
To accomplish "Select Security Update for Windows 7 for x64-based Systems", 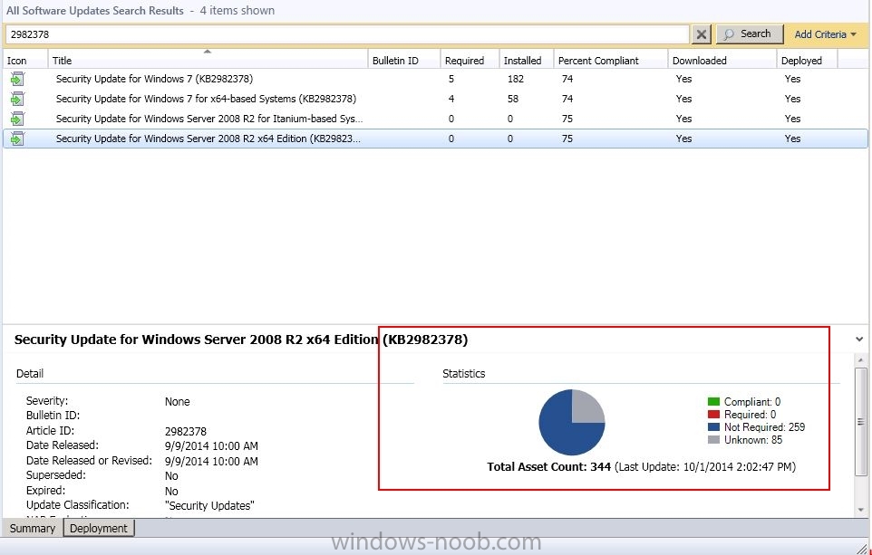I will pyautogui.click(x=435, y=99).
